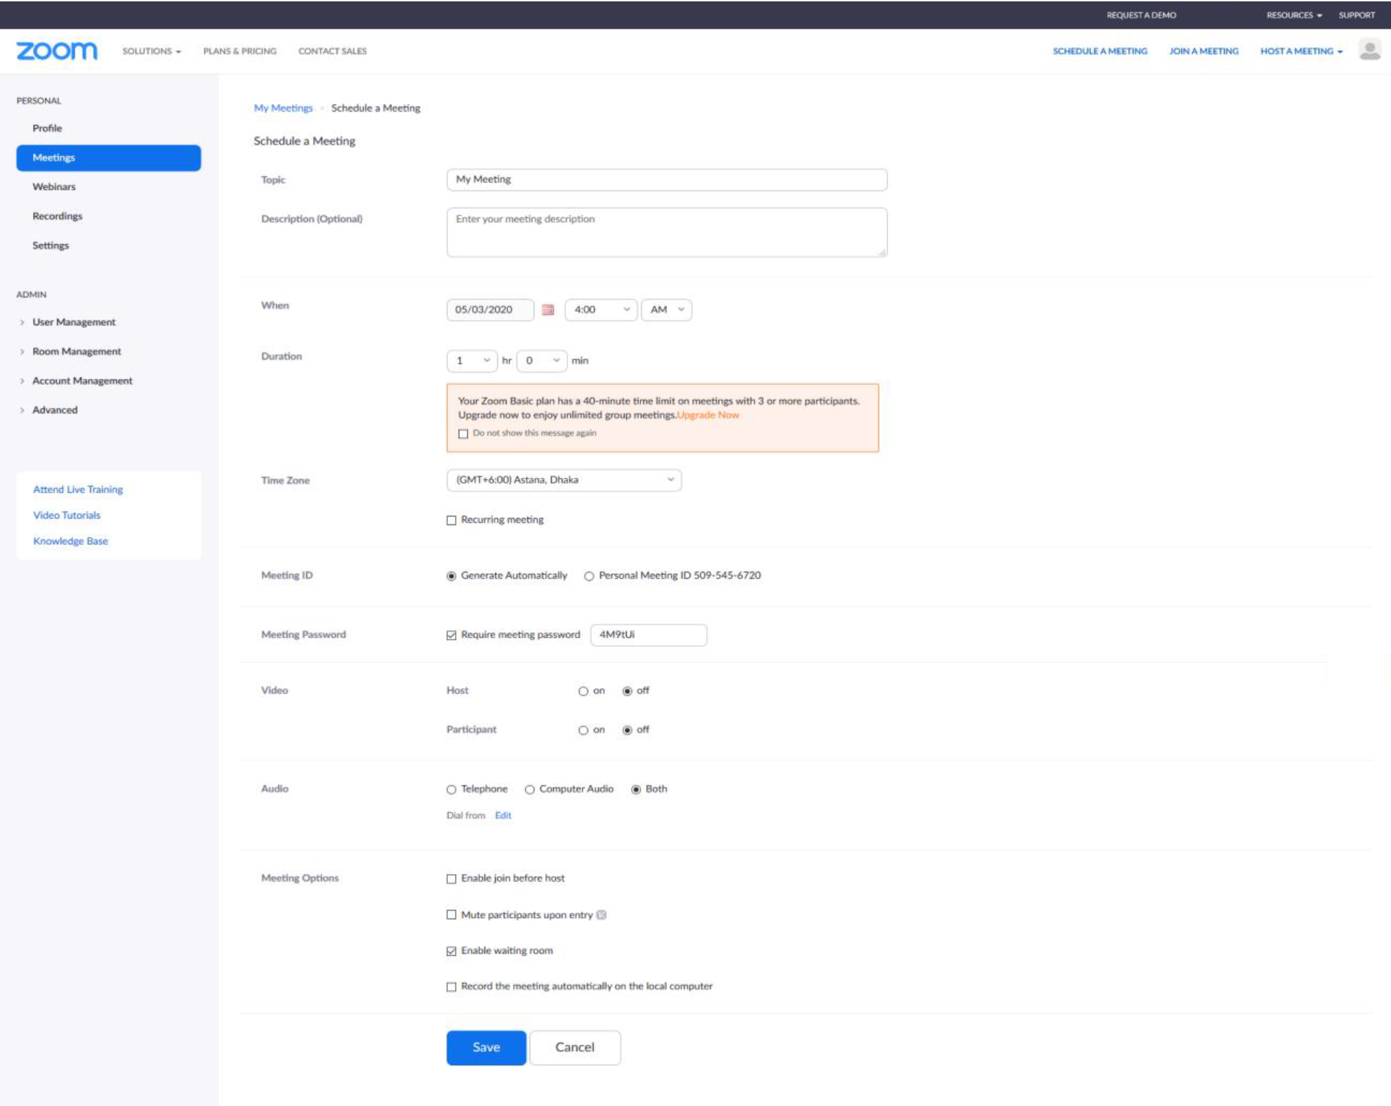Click Request a Demo
Viewport: 1391px width, 1106px height.
[x=1141, y=15]
